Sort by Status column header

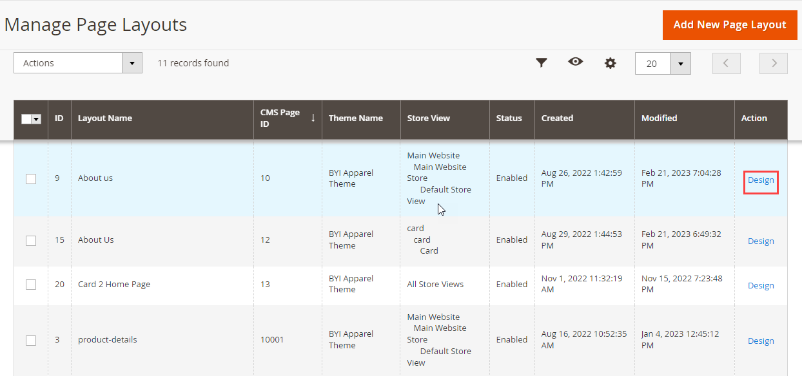point(509,118)
